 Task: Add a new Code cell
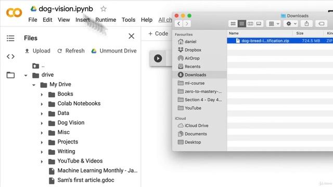click(x=158, y=33)
